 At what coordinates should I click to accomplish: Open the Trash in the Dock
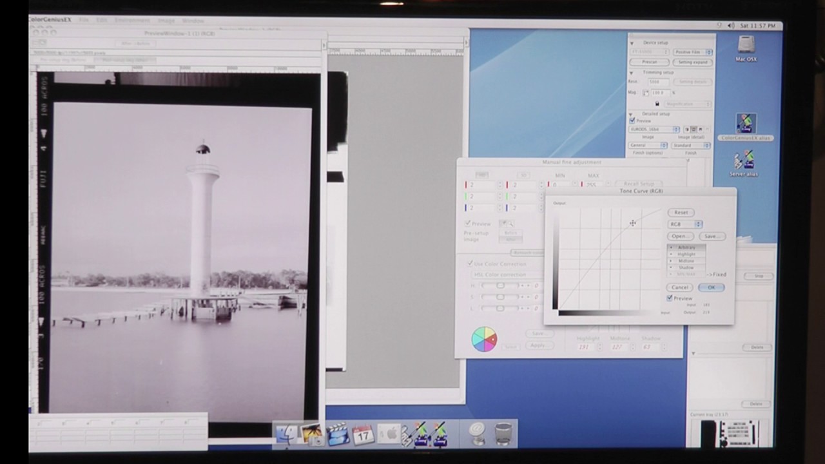point(503,433)
